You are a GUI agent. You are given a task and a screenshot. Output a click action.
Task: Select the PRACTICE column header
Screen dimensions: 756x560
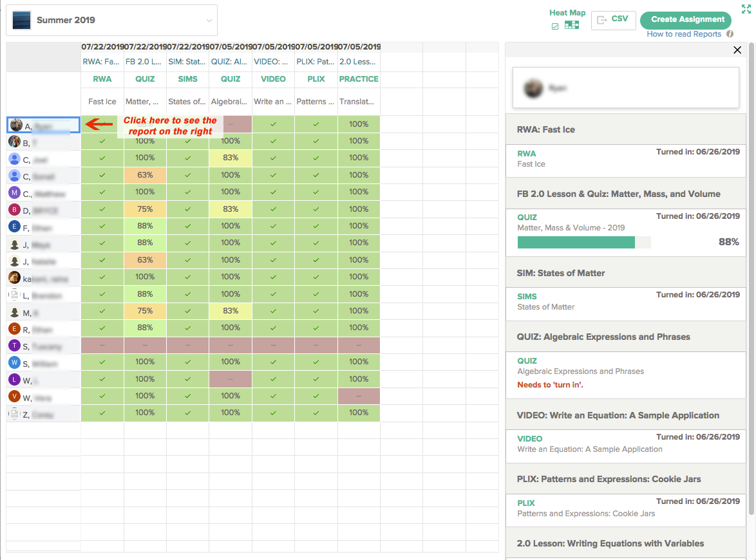point(359,79)
